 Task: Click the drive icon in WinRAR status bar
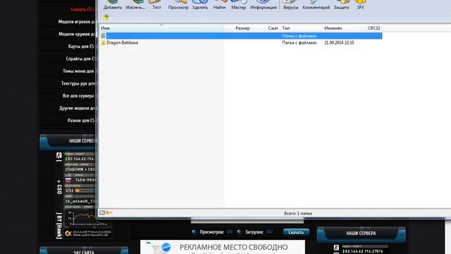pos(102,213)
